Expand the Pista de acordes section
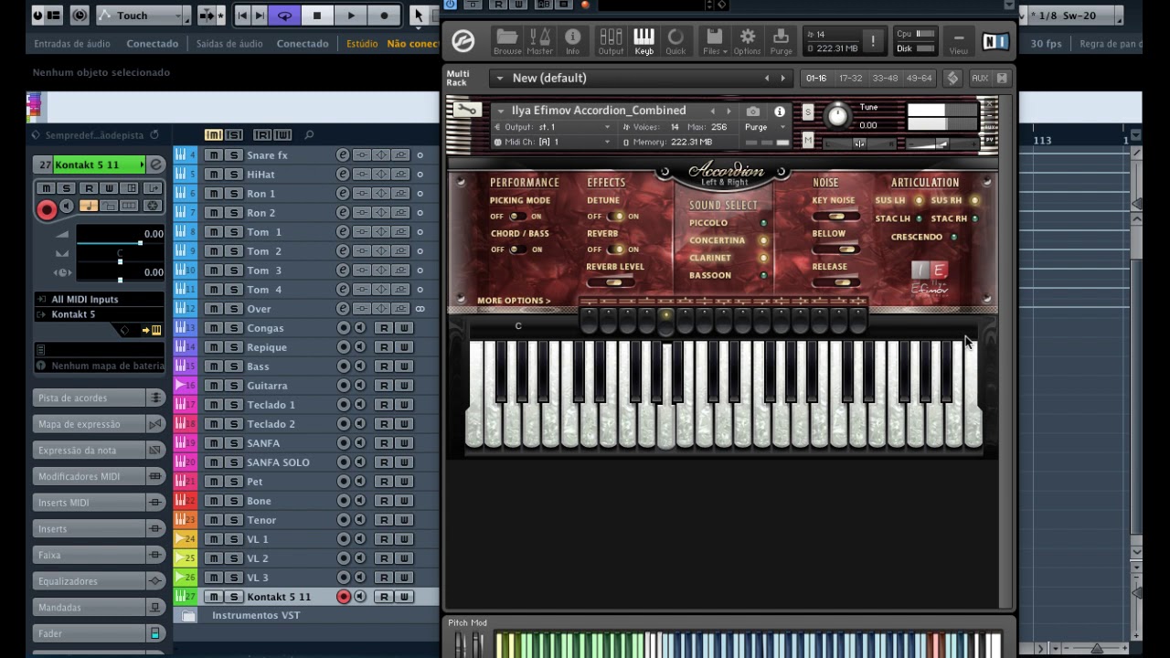The height and width of the screenshot is (658, 1170). click(x=100, y=398)
